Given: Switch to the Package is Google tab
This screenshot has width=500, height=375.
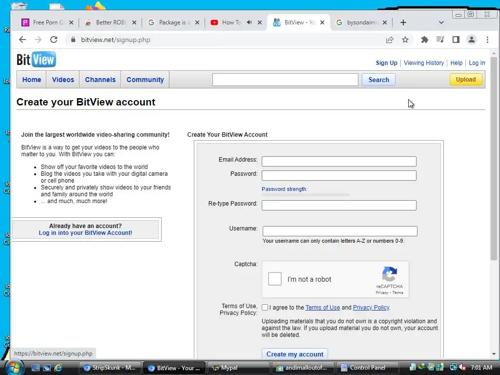Looking at the screenshot, I should (x=174, y=22).
